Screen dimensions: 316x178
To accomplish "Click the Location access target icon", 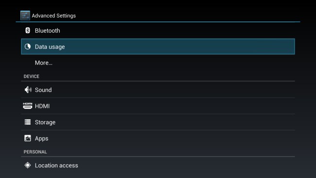I will point(28,165).
